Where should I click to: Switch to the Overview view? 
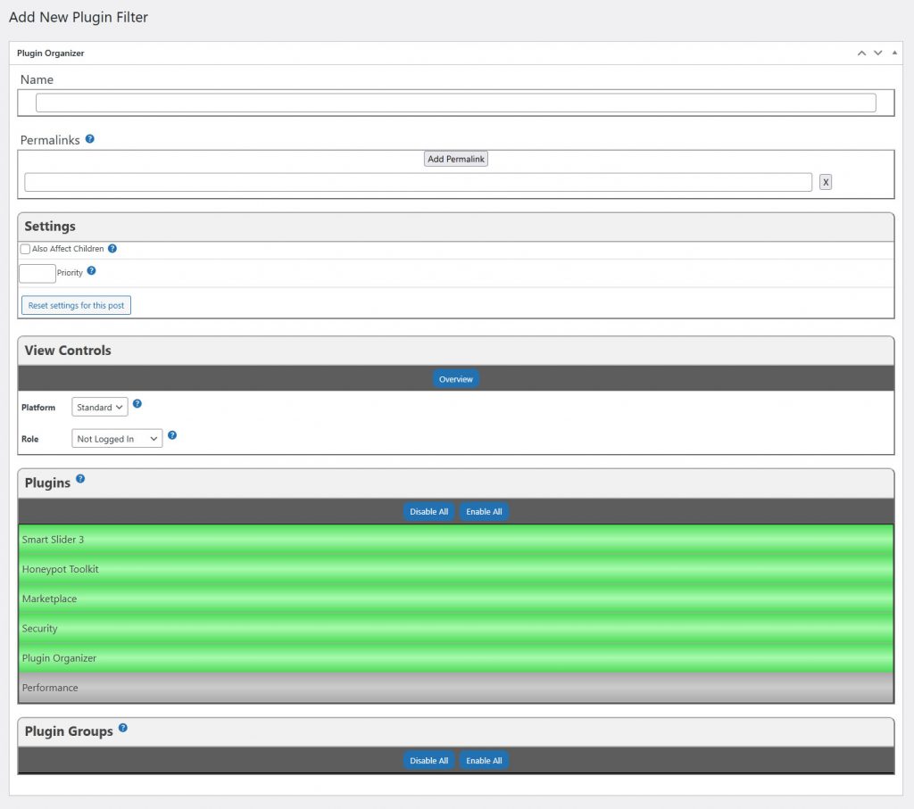tap(455, 378)
